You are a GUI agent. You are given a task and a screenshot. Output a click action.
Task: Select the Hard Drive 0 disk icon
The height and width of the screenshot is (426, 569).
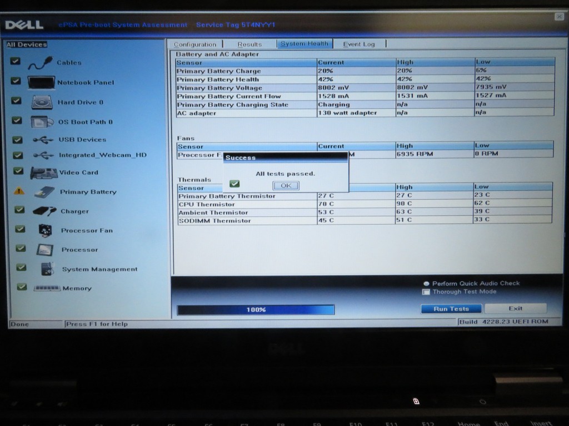(42, 103)
